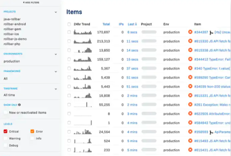Screen dimensions: 231x156
Task: Click error level icon for item #615493
Action: click(x=190, y=141)
